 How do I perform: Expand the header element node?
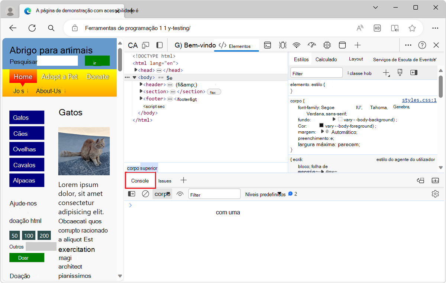click(141, 85)
